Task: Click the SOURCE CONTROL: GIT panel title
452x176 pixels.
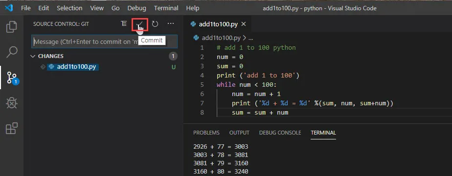Action: [61, 24]
